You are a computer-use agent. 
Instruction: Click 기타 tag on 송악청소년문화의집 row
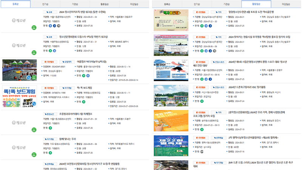pyautogui.click(x=219, y=112)
